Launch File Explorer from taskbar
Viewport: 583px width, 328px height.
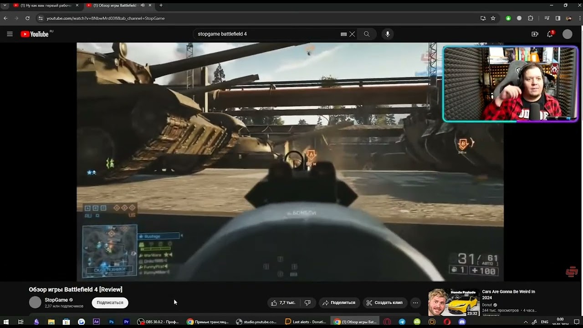(x=51, y=322)
